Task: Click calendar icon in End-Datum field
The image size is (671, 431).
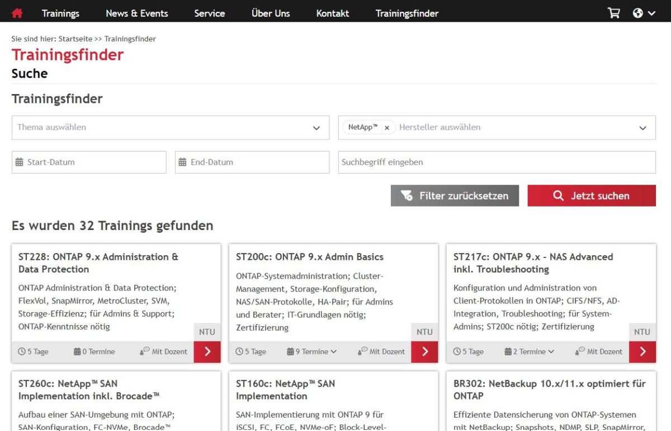Action: click(182, 162)
